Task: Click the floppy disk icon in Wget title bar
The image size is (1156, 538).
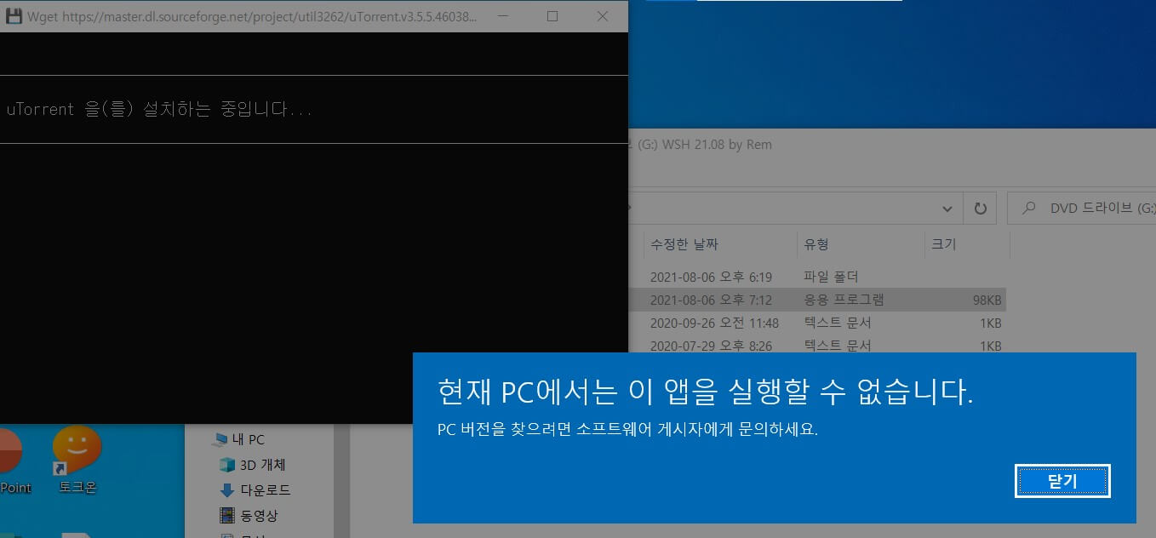Action: click(14, 16)
